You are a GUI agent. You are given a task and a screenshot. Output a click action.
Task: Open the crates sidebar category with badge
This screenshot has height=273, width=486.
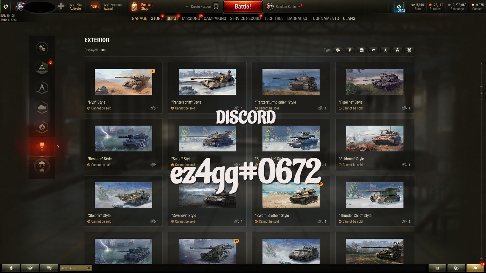tap(42, 68)
